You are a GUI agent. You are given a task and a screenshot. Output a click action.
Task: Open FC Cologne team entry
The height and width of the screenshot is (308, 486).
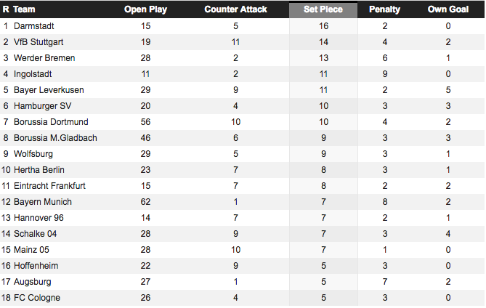tap(37, 298)
